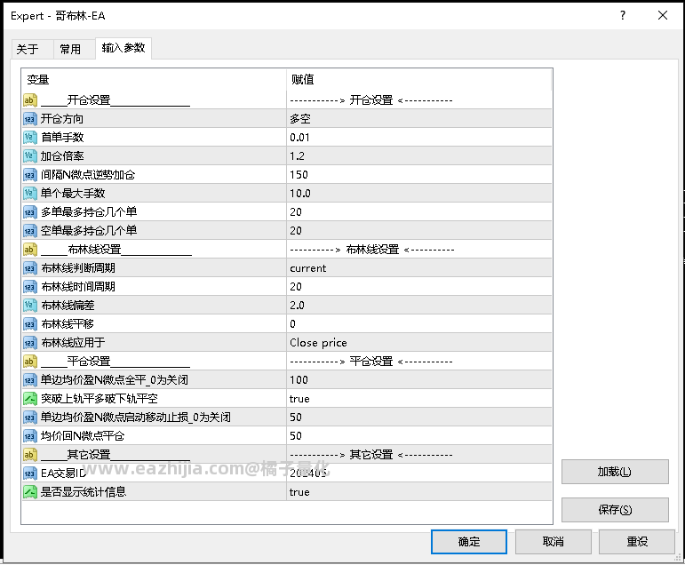This screenshot has height=565, width=685.
Task: Click the icon beside 布林线时间周期
Action: point(29,287)
